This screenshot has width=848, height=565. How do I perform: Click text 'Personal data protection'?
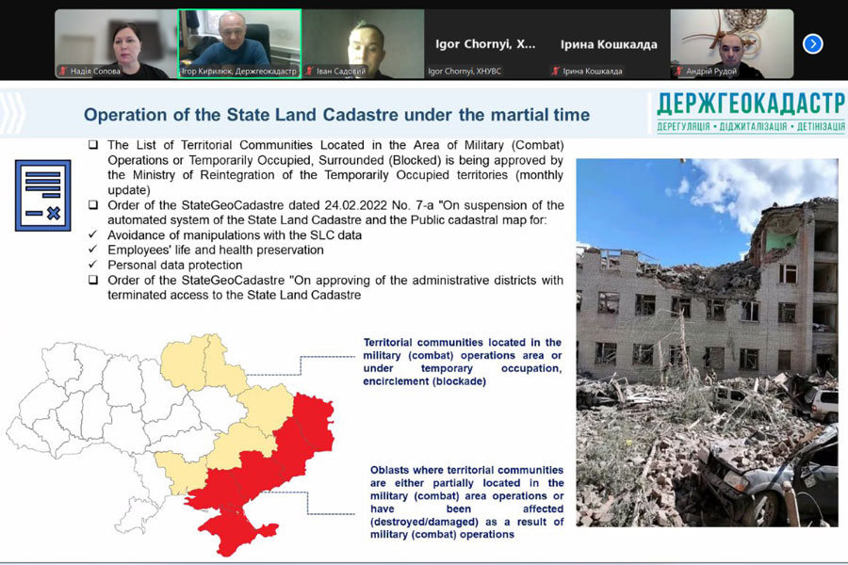[174, 265]
